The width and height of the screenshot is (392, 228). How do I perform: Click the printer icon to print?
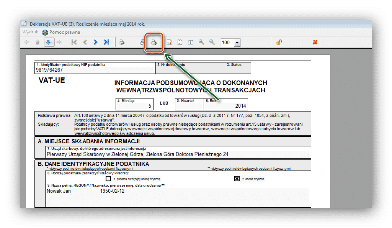point(122,42)
